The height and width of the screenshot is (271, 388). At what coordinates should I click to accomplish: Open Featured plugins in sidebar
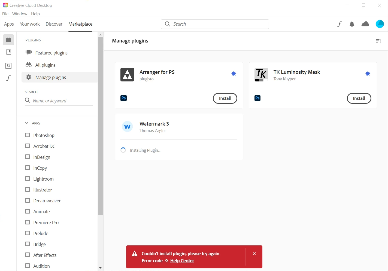pyautogui.click(x=59, y=53)
